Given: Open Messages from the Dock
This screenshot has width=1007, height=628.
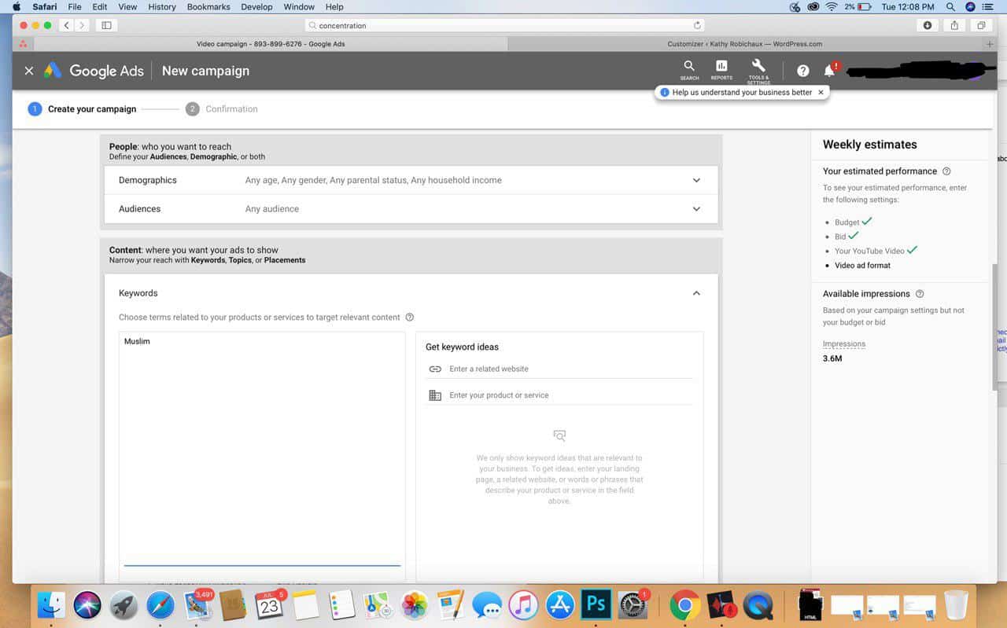Looking at the screenshot, I should 487,604.
